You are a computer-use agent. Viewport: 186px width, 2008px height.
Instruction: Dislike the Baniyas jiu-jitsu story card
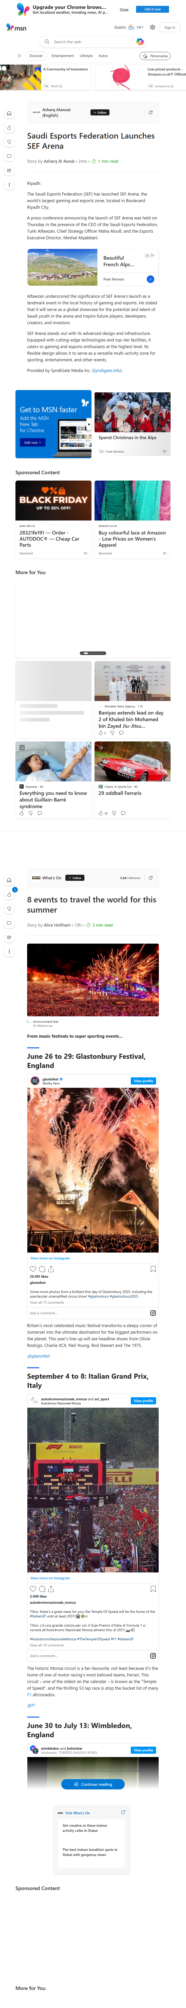click(112, 733)
